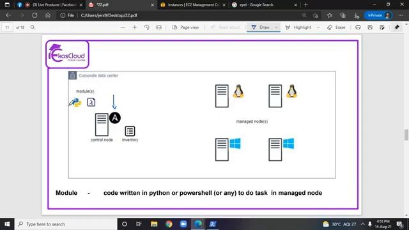This screenshot has width=409, height=230.
Task: Select the Highlight tool
Action: tap(298, 27)
